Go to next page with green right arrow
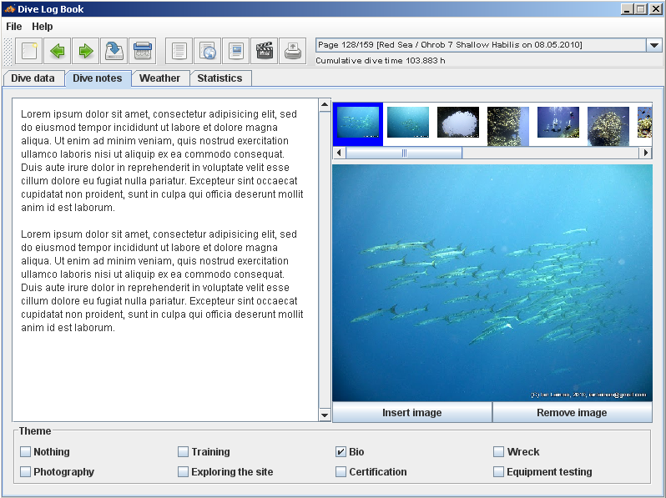 (x=85, y=51)
